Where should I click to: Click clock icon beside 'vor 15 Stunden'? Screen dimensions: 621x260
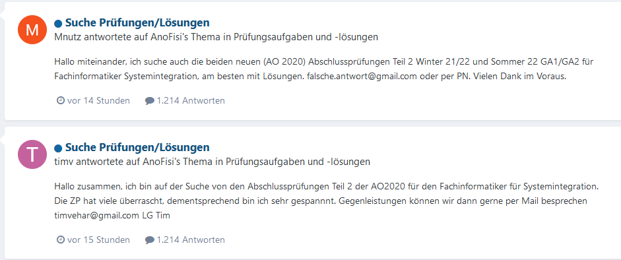(61, 240)
